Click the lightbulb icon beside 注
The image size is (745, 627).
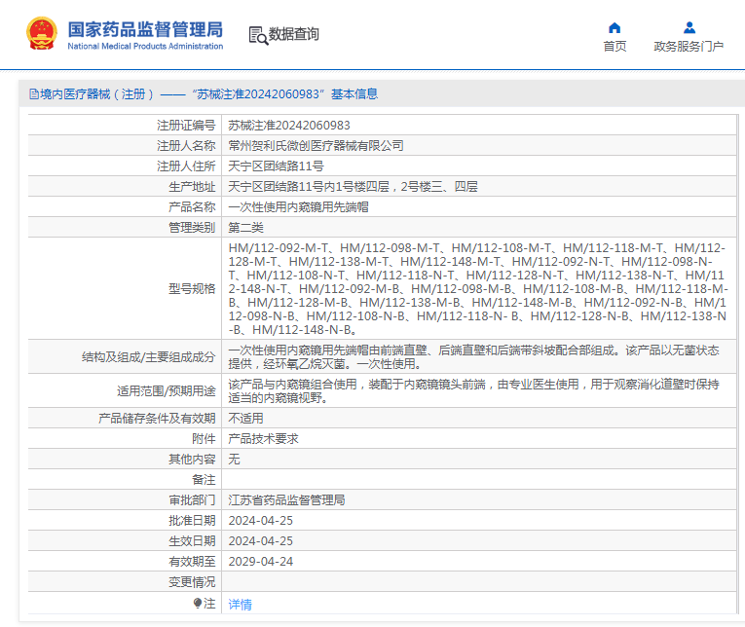198,604
